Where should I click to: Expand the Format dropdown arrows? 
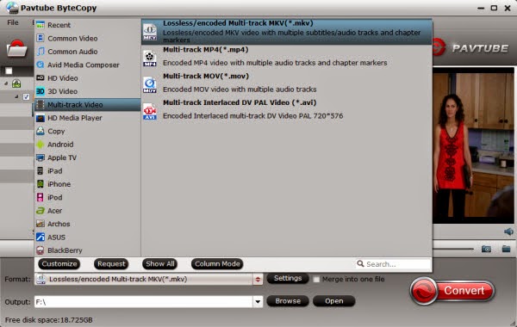coord(258,280)
